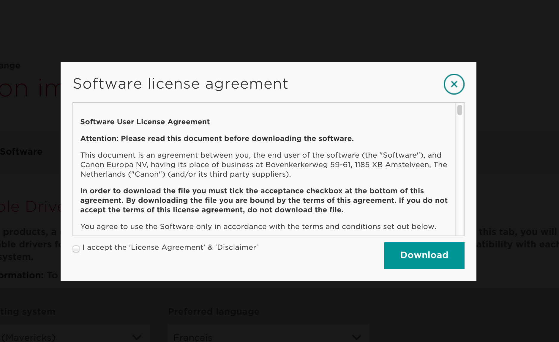The image size is (559, 342).
Task: Expand the Mavericks operating system chevron
Action: pos(137,337)
